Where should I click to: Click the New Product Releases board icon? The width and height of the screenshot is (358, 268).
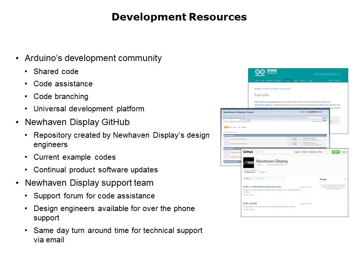pyautogui.click(x=226, y=139)
